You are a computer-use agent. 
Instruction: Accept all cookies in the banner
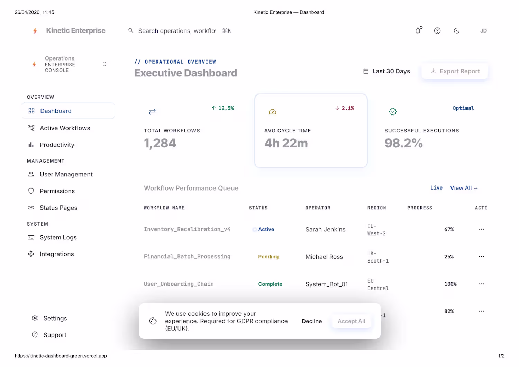pos(351,321)
